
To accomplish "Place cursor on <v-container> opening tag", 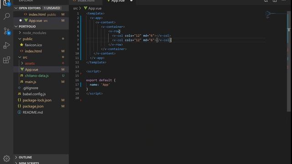I will click(x=113, y=27).
